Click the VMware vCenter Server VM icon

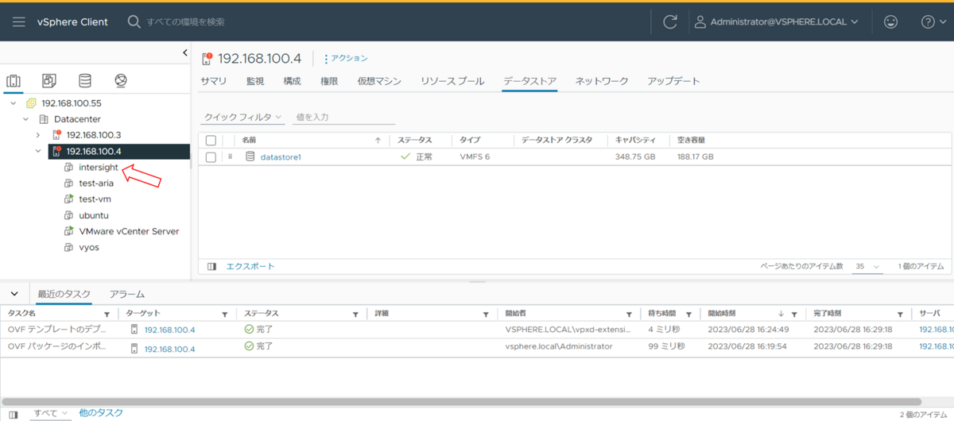coord(69,231)
